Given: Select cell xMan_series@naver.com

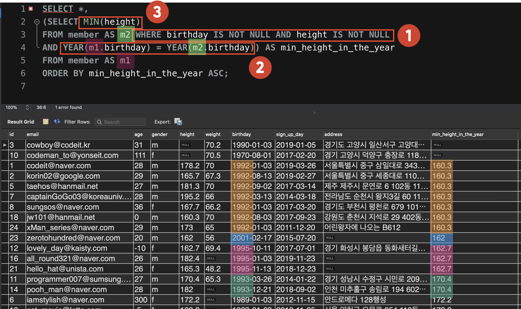Looking at the screenshot, I should (x=79, y=228).
